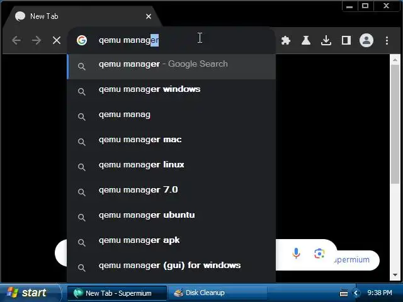403x302 pixels.
Task: Choose 'qemu manager 7.0' suggestion
Action: (171, 193)
